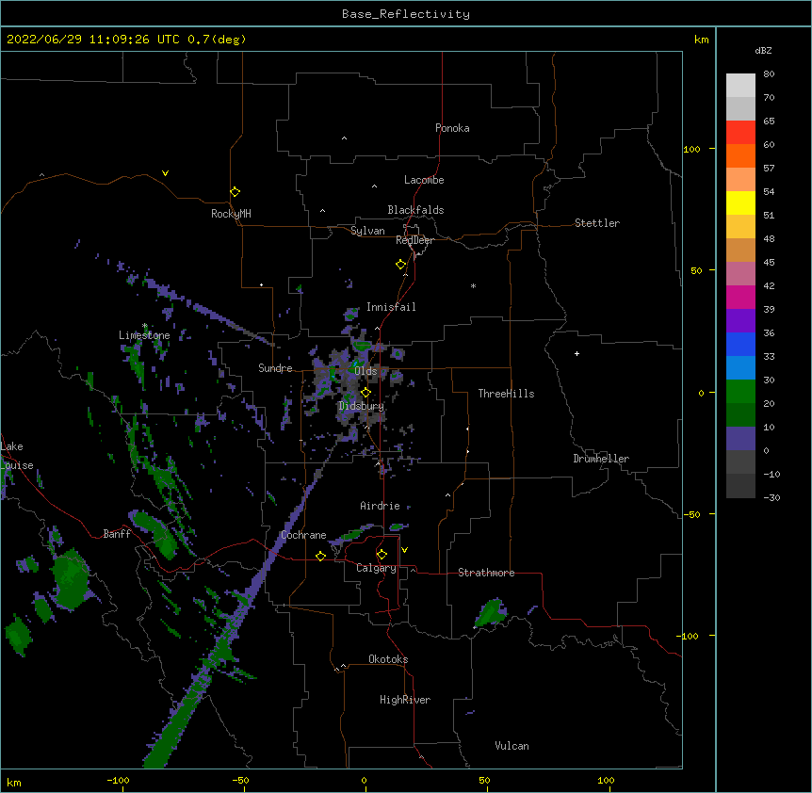Click the Lacombe label
The height and width of the screenshot is (793, 812).
coord(424,180)
